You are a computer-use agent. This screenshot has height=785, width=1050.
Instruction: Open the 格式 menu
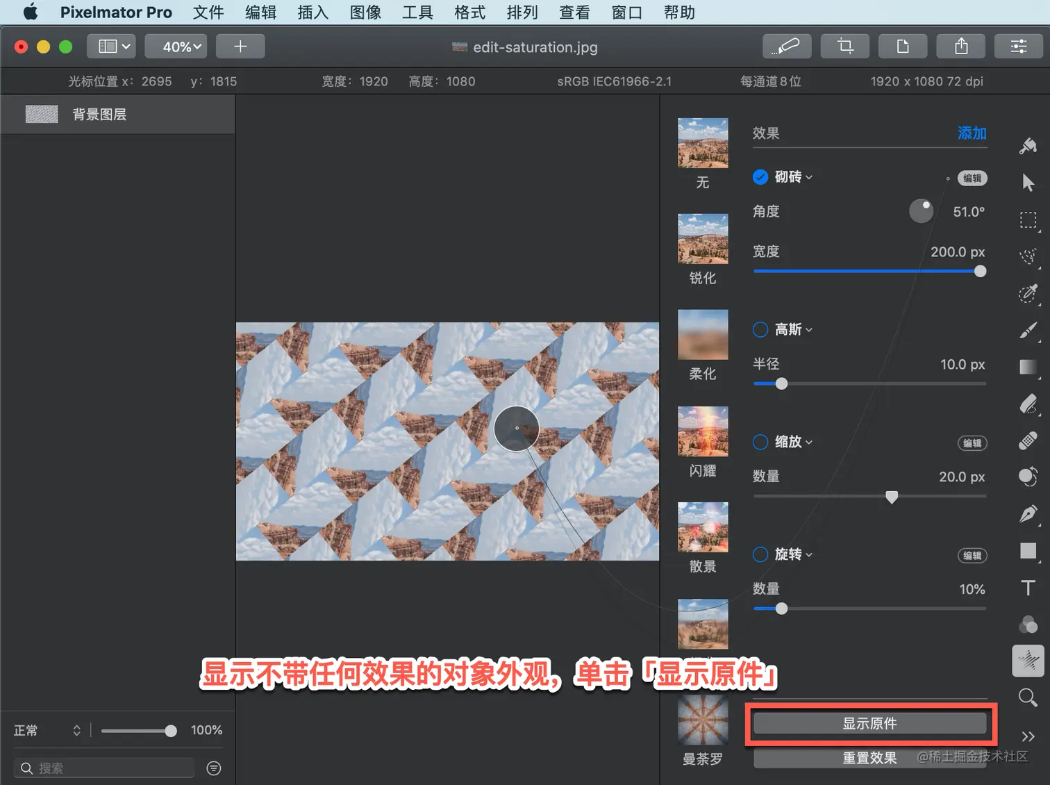tap(470, 13)
